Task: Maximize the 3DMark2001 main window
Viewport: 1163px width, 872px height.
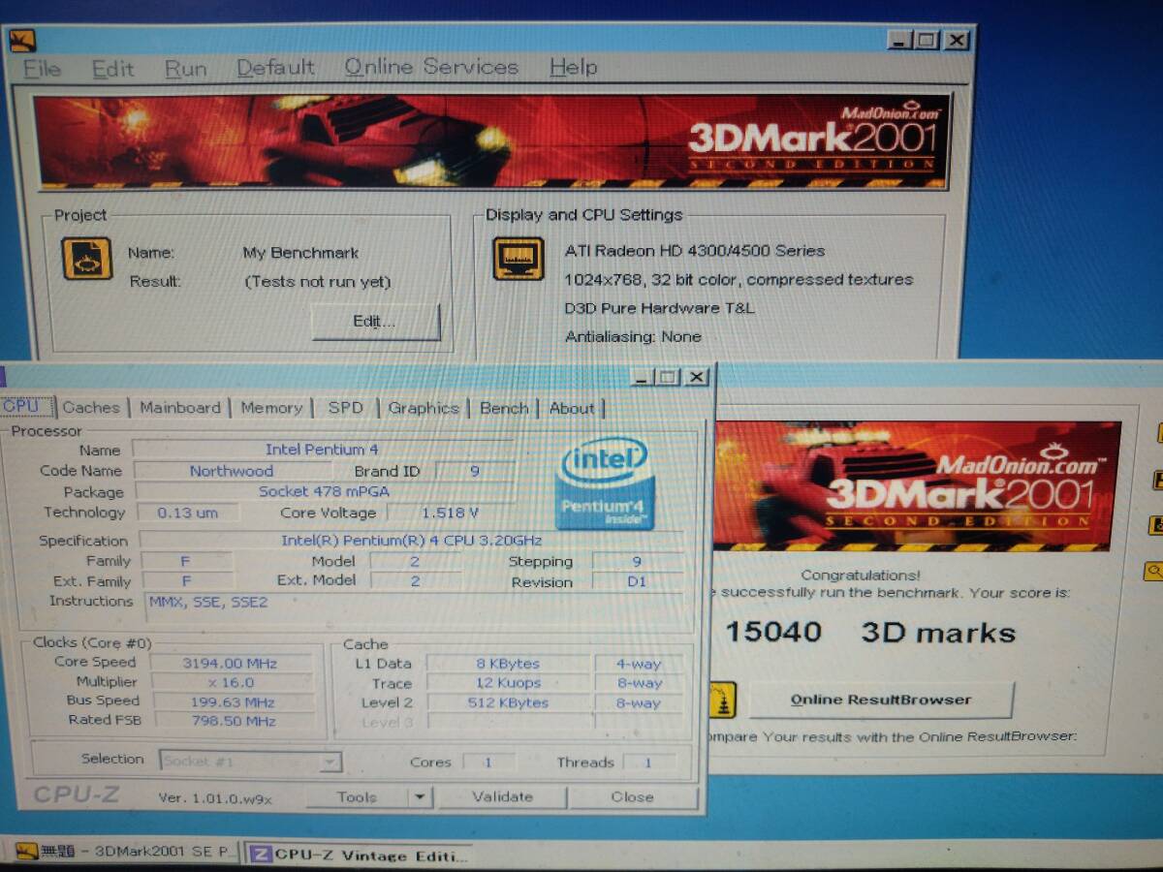Action: [927, 41]
